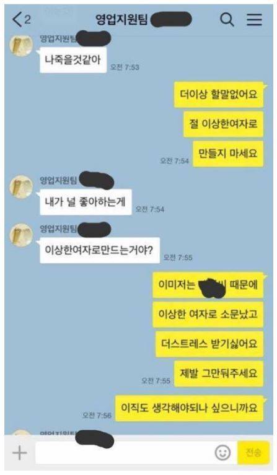Tap the 영업지원팀 chat title
Image resolution: width=277 pixels, height=475 pixels.
(x=121, y=20)
